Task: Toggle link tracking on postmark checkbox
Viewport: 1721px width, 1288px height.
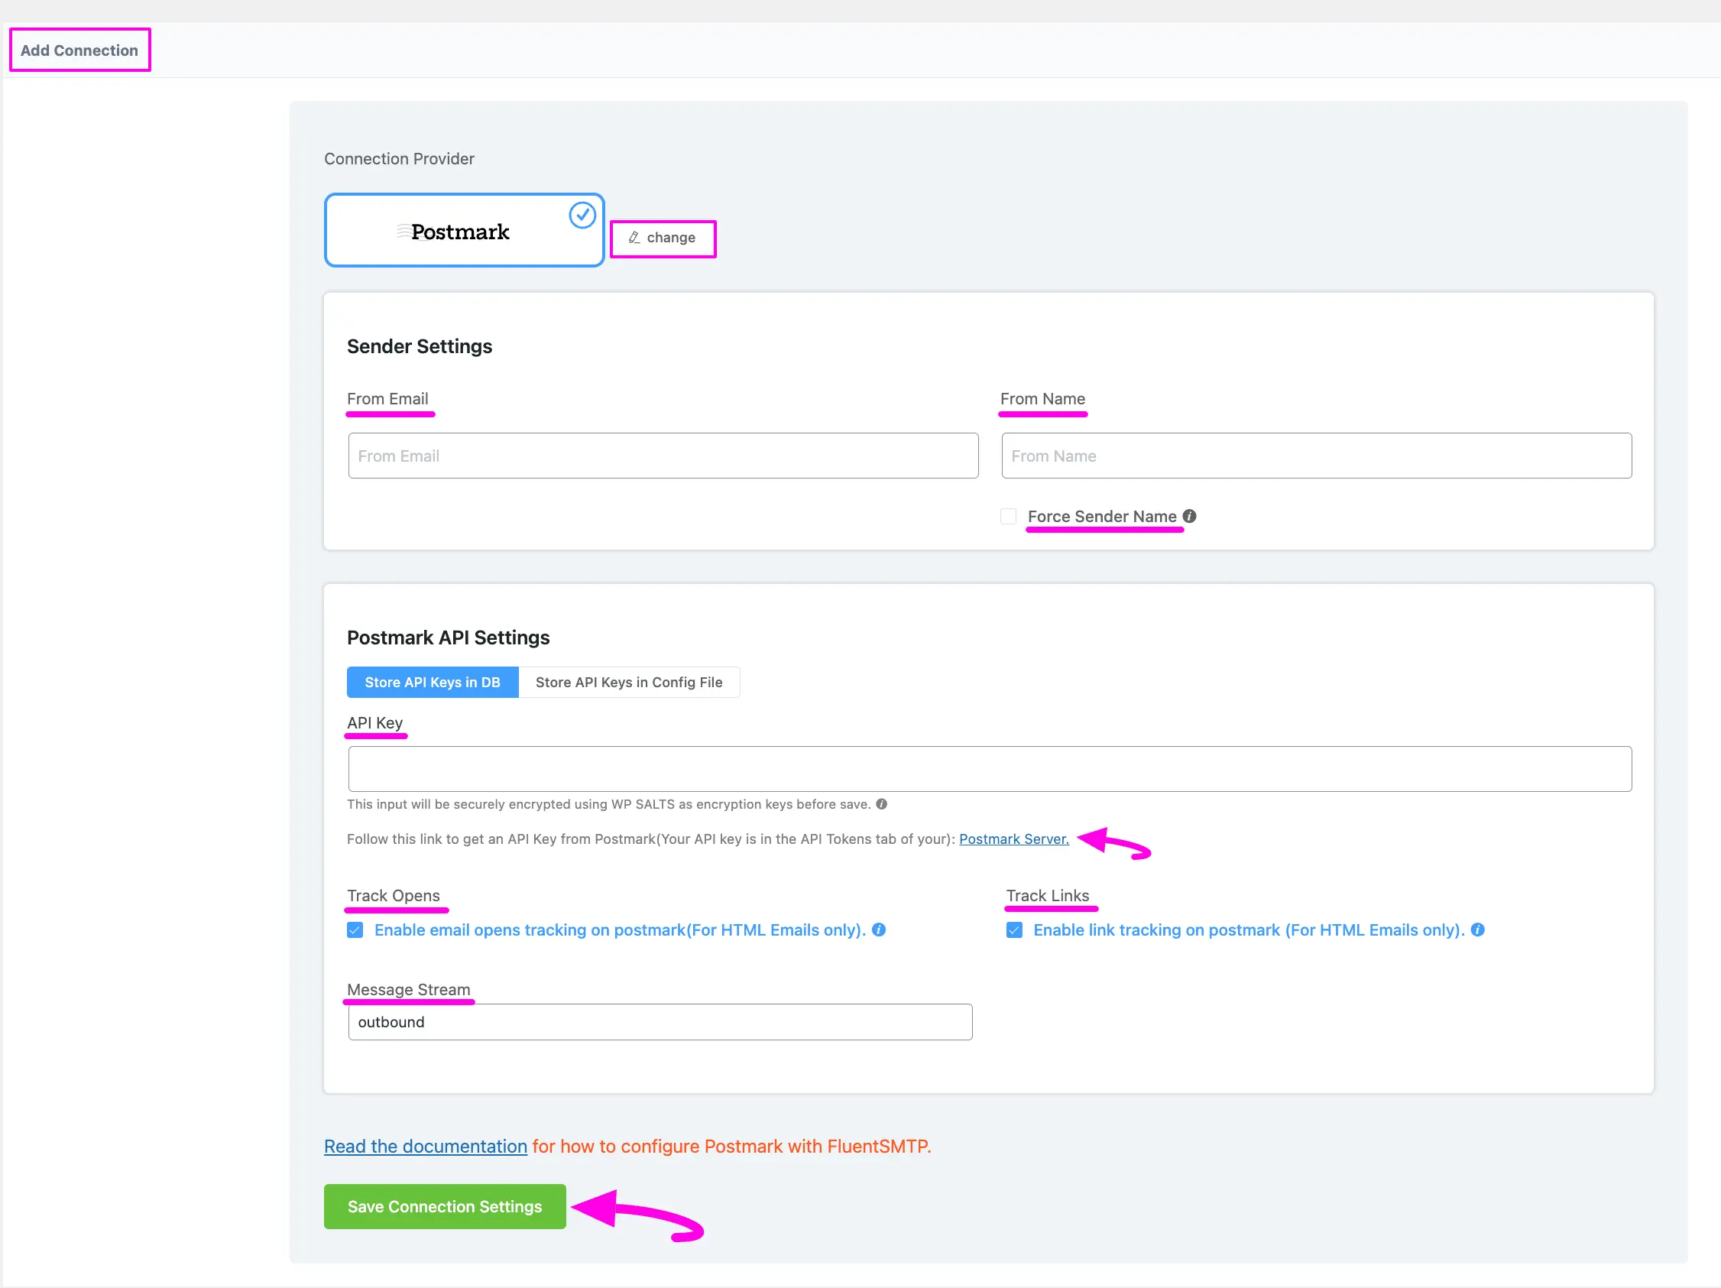Action: pyautogui.click(x=1015, y=931)
